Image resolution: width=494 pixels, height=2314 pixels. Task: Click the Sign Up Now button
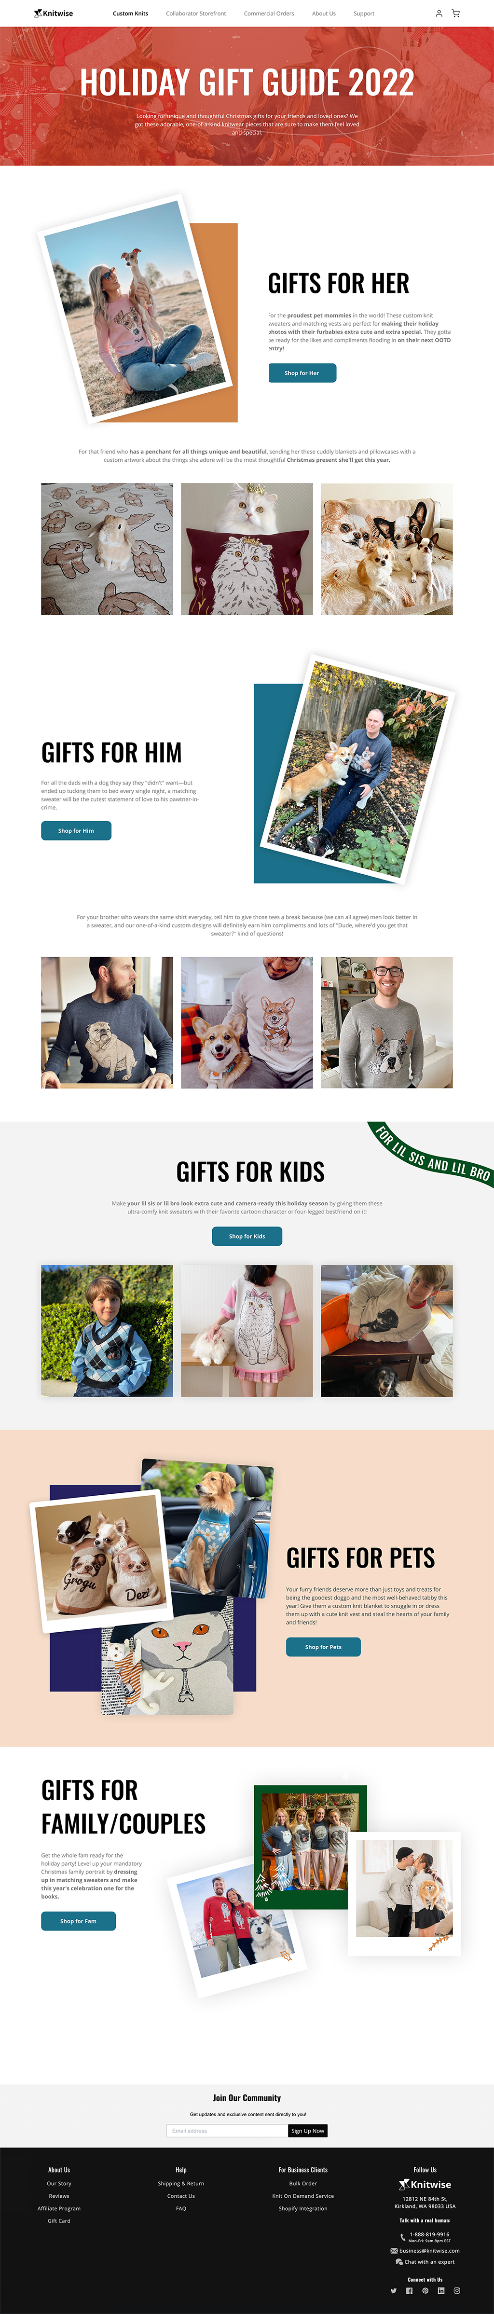coord(307,2130)
